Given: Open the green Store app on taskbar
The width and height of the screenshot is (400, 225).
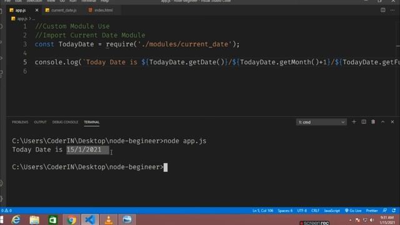Looking at the screenshot, I should point(52,219).
